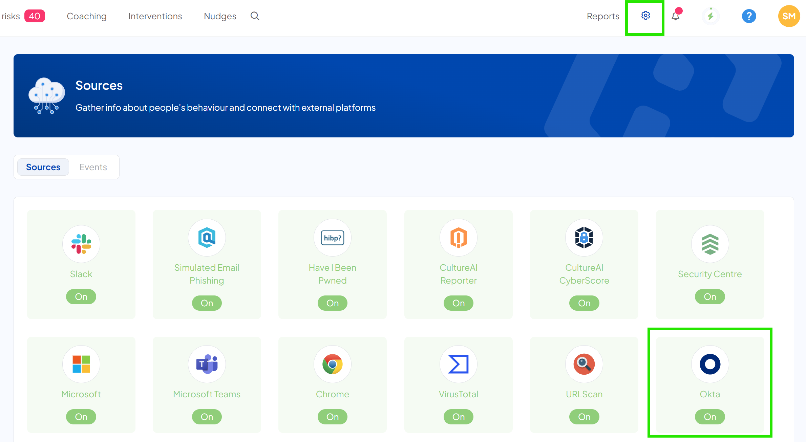Open the URLScan source icon
Viewport: 806px width, 442px height.
click(x=584, y=364)
